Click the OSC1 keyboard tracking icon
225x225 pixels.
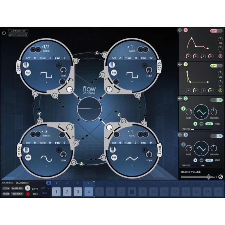(x=26, y=65)
